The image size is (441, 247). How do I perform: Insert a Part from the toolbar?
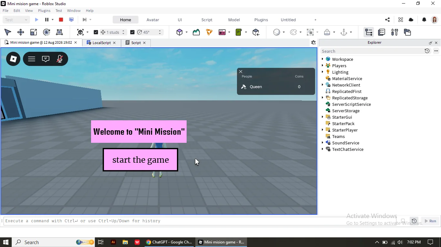(179, 32)
